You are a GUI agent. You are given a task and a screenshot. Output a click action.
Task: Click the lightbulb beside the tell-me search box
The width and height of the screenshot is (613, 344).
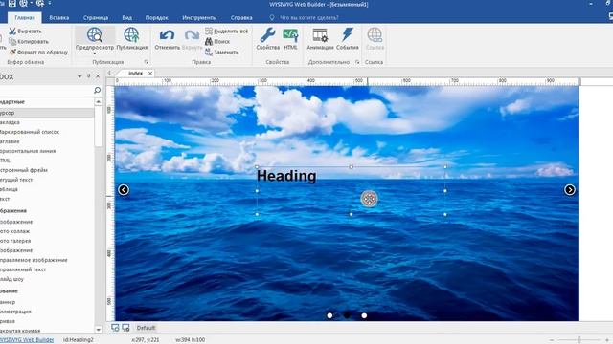click(x=272, y=17)
